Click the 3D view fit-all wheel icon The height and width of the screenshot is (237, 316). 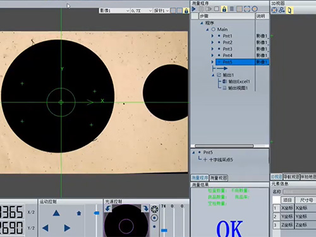point(274,10)
